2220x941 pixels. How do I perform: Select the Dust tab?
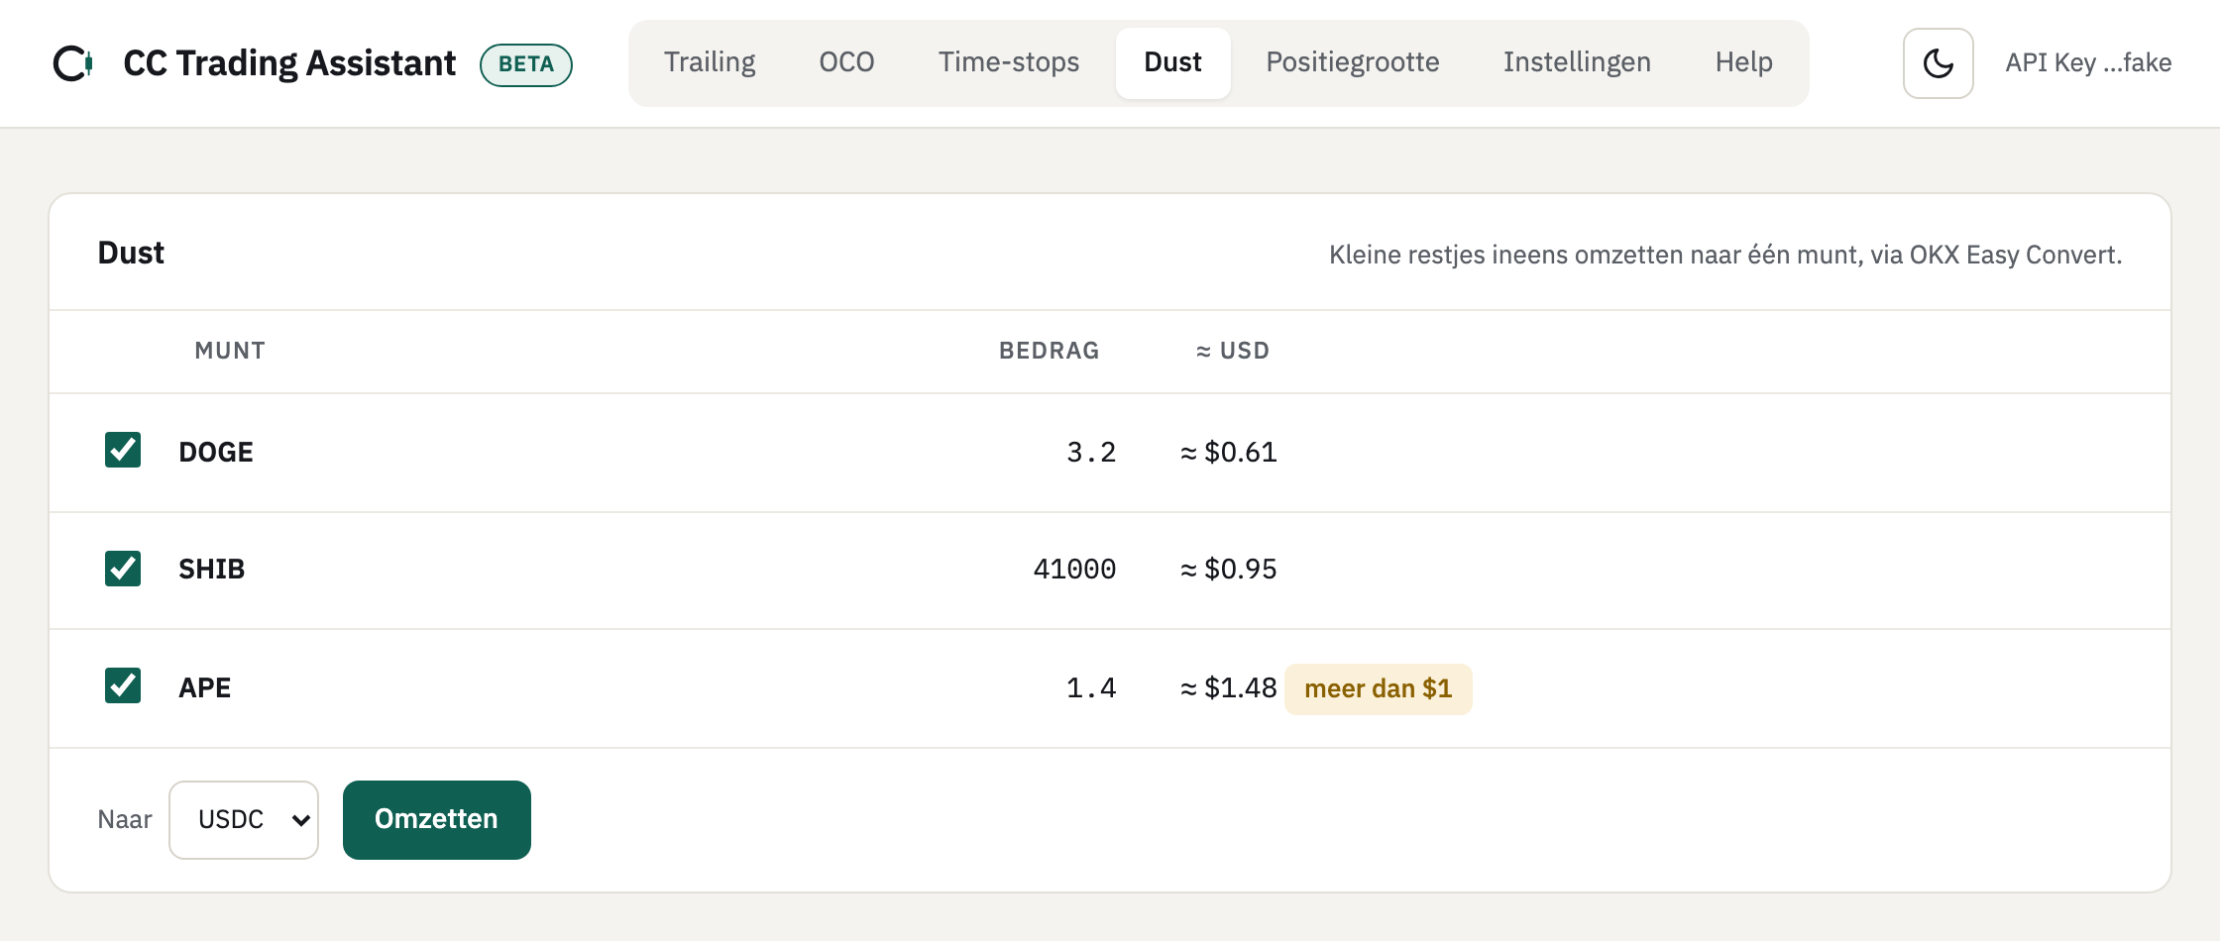1173,62
